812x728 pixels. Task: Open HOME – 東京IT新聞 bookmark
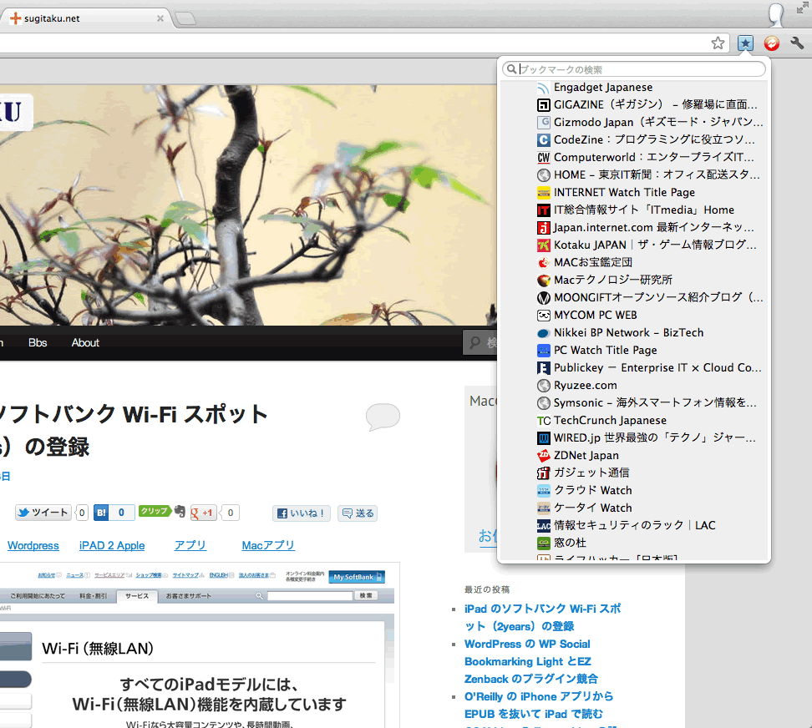pos(634,174)
